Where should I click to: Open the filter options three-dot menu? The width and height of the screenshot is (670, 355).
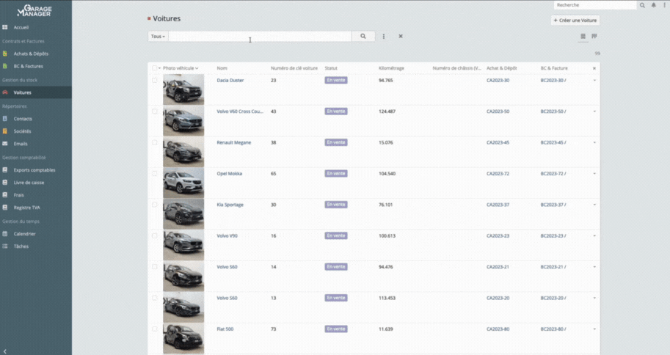384,36
